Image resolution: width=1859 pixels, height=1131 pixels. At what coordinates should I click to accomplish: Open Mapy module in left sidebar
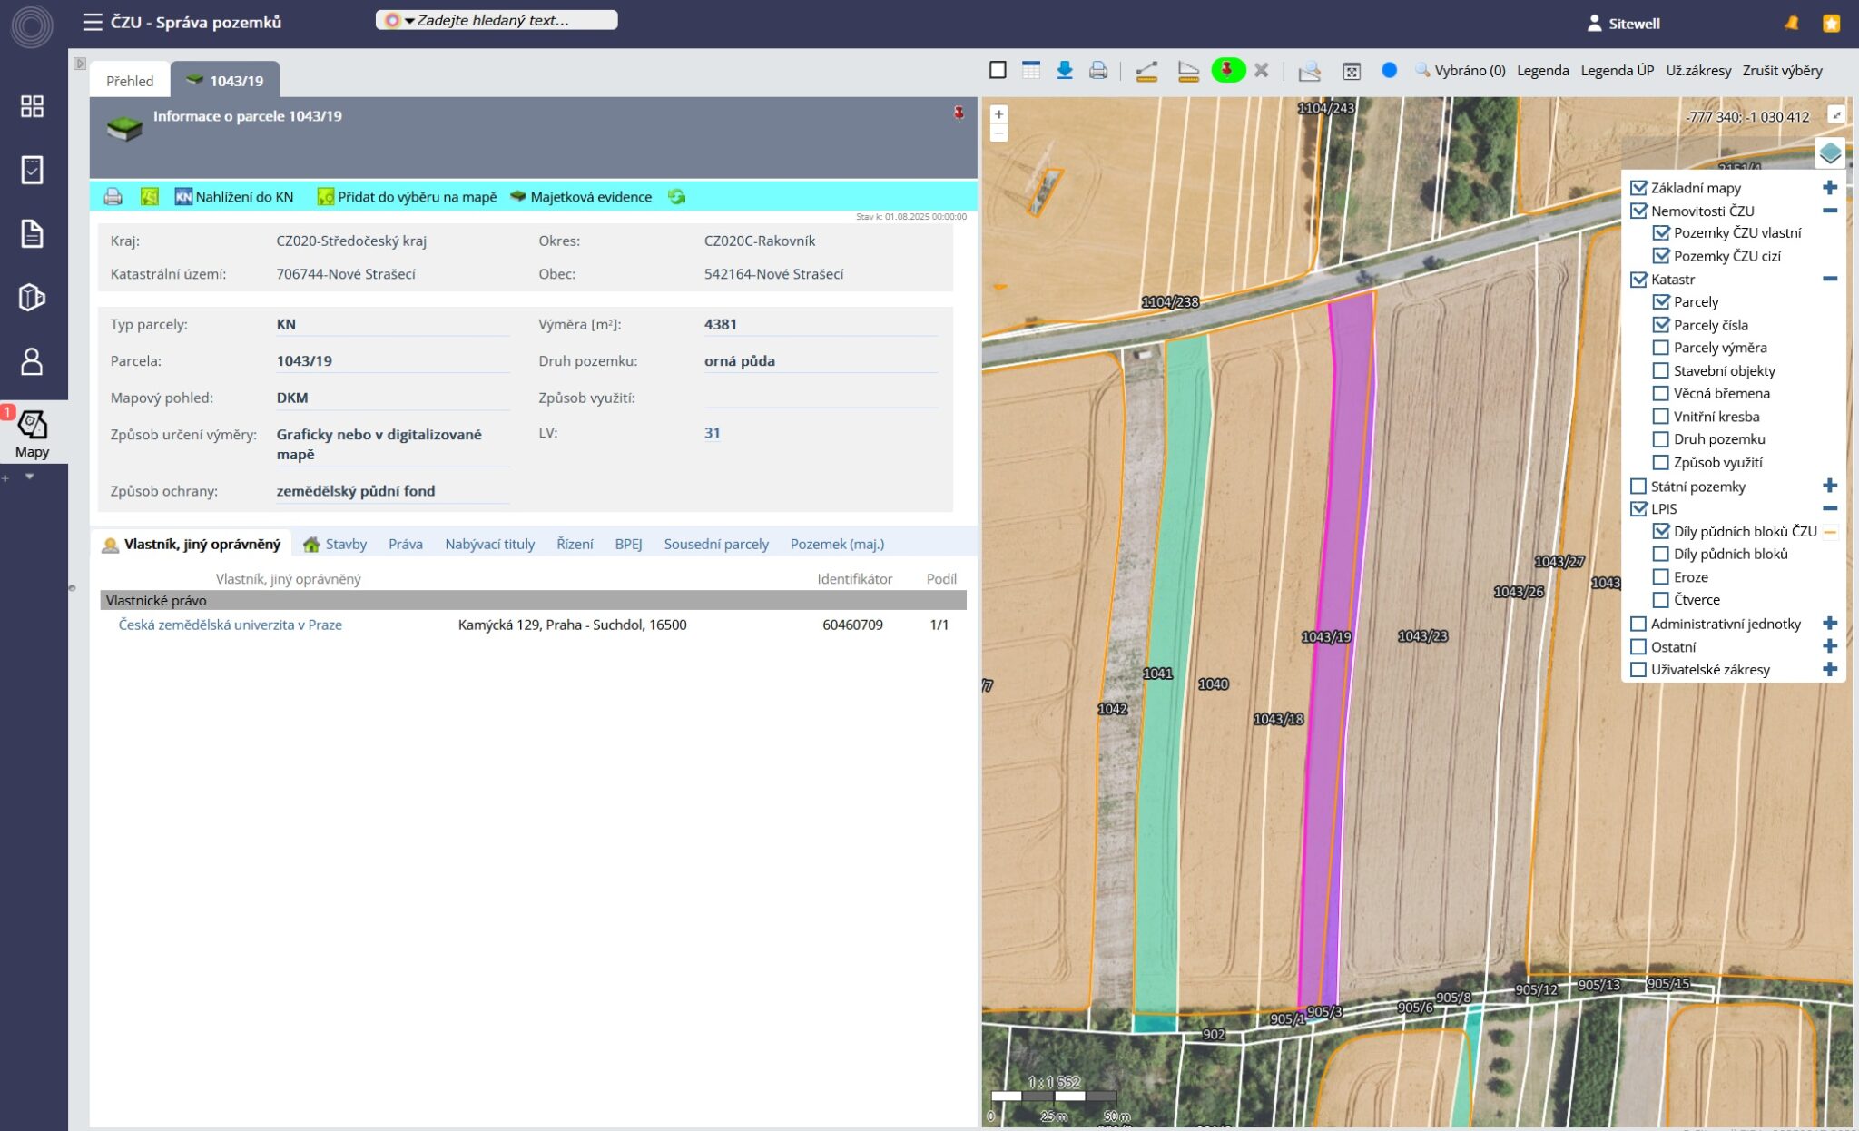(32, 433)
